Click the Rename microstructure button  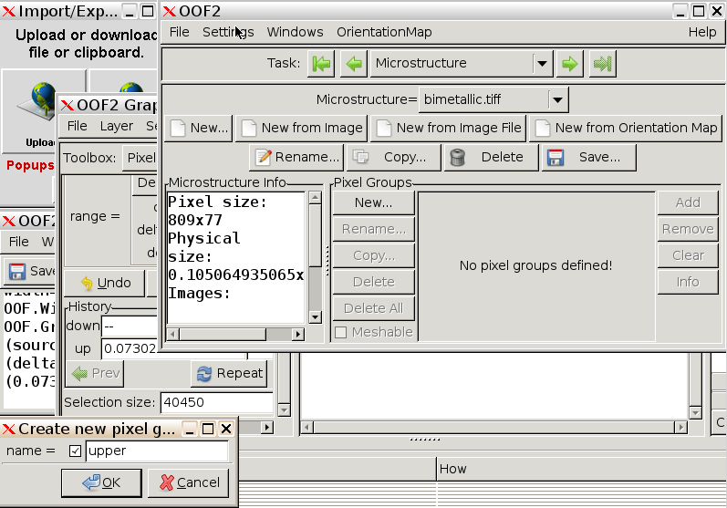296,157
